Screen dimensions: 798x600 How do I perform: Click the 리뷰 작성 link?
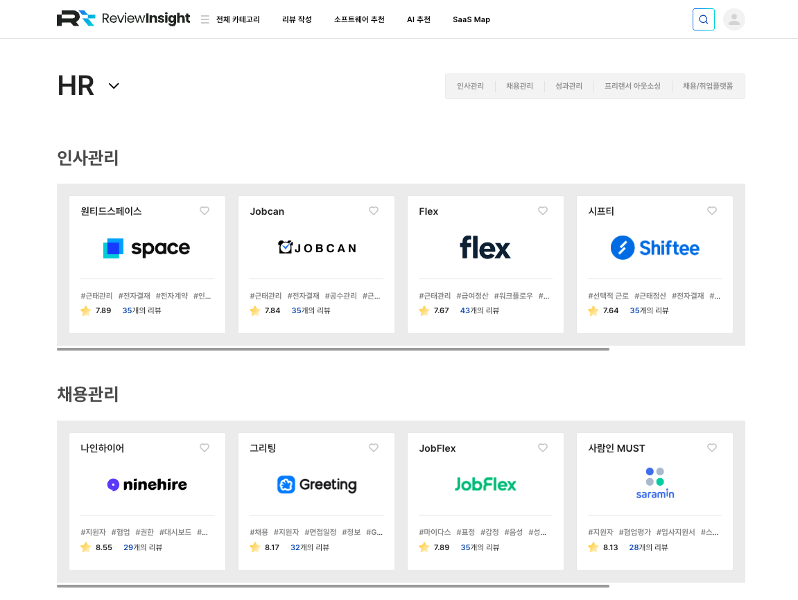297,19
